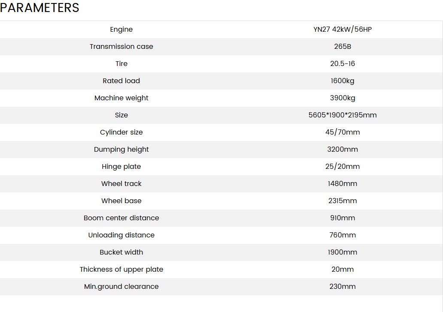Select the Bucket width label

[x=121, y=252]
